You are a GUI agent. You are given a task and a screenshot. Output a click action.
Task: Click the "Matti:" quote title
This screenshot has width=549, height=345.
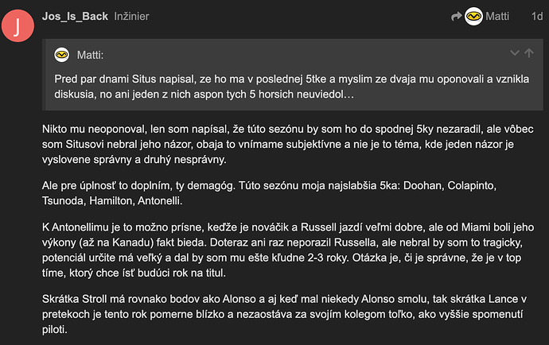pos(90,55)
